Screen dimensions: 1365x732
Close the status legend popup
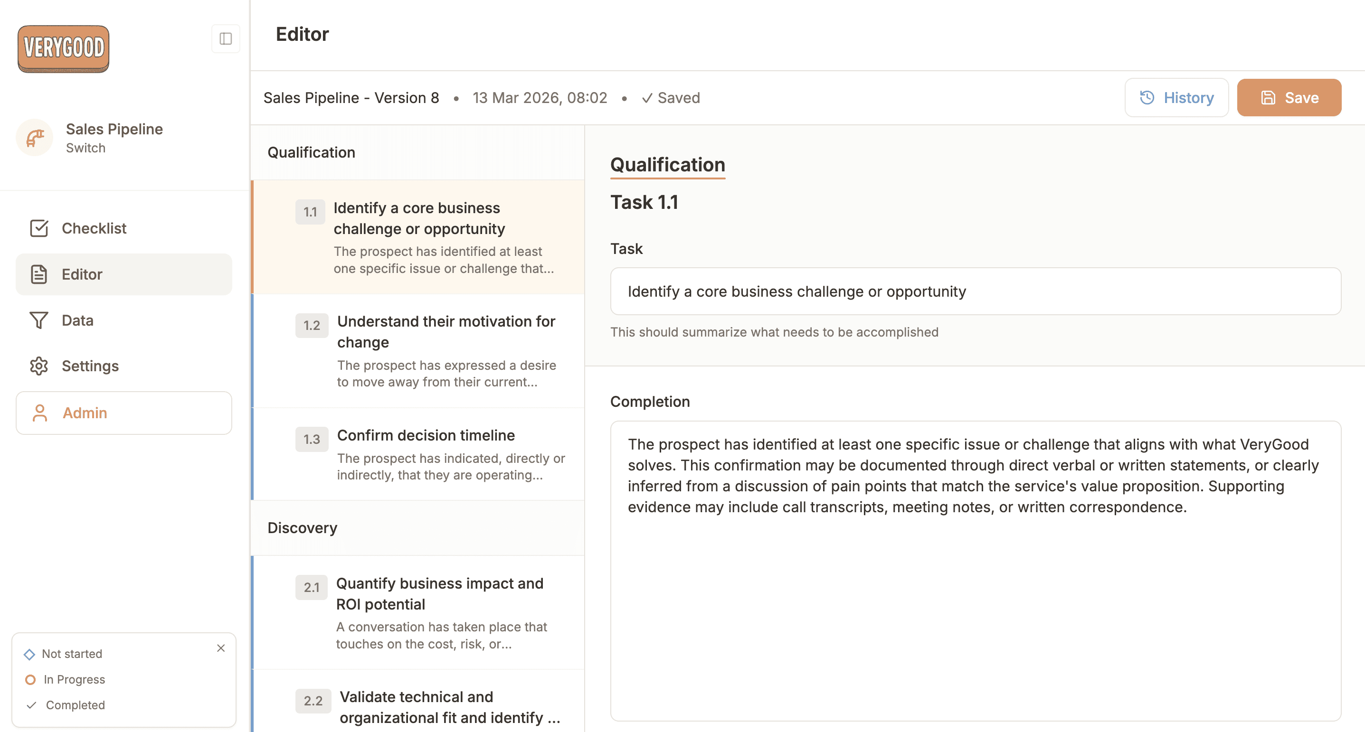click(221, 648)
